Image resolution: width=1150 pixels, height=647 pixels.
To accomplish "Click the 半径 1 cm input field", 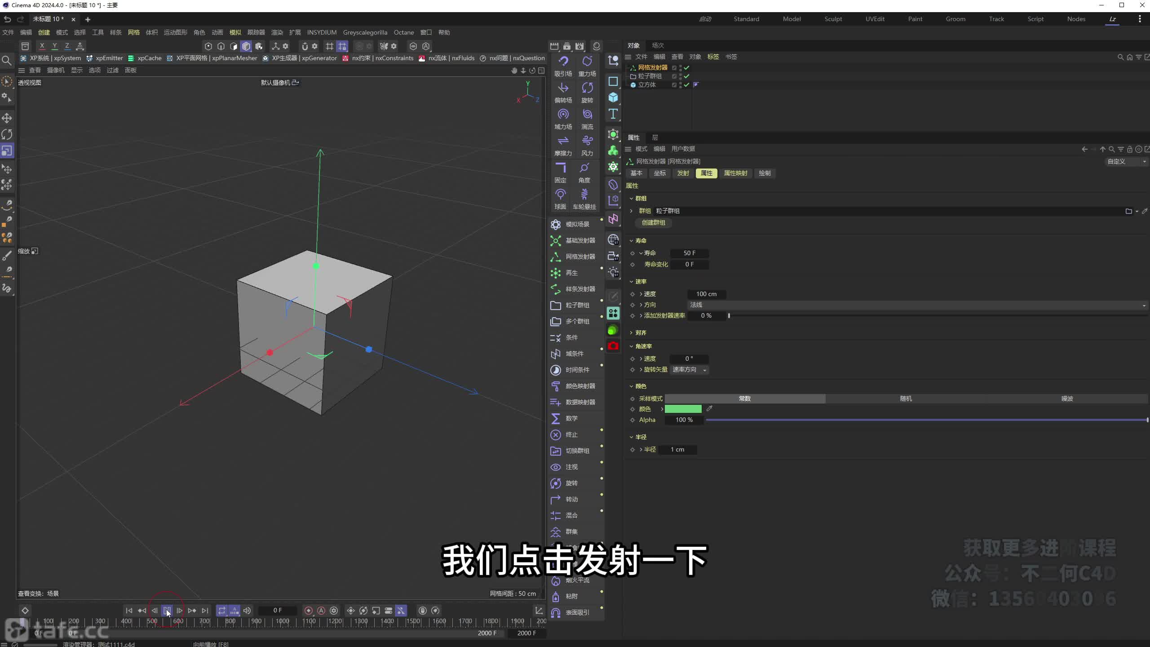I will click(x=677, y=449).
